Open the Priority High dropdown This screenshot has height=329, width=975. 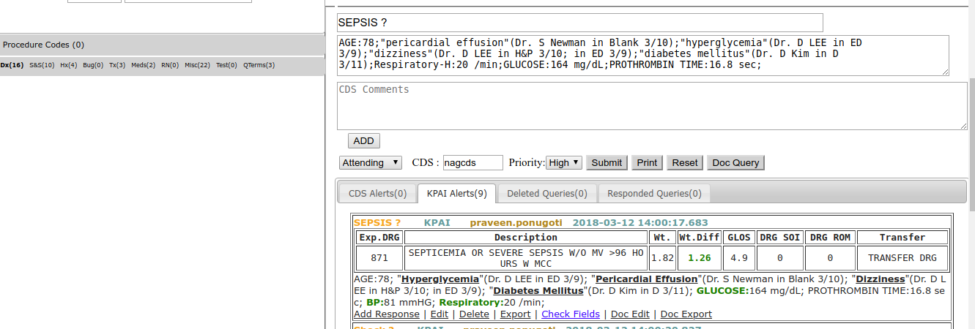pyautogui.click(x=564, y=162)
